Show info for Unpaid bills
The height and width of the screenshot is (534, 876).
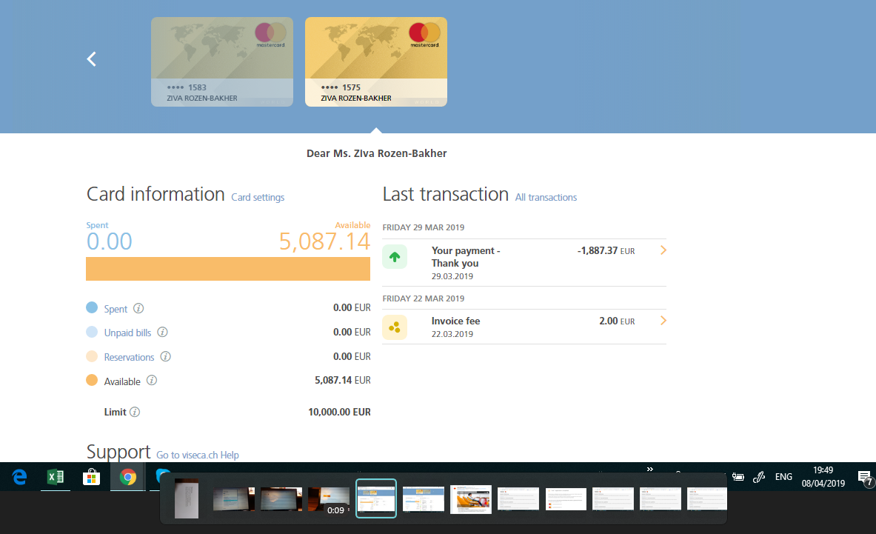163,333
